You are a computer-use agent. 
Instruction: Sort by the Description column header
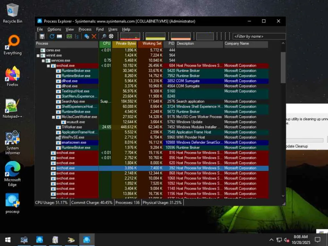[x=200, y=44]
